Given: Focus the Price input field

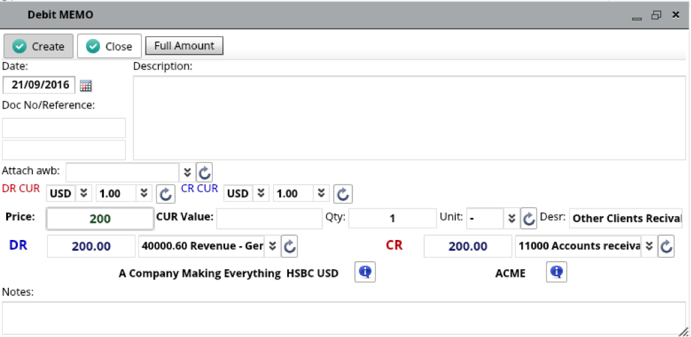Looking at the screenshot, I should point(100,219).
